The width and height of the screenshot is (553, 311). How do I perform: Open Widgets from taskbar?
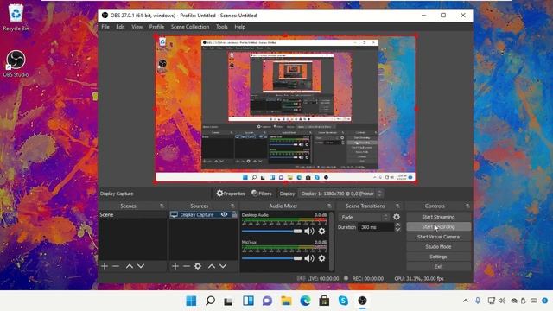point(248,301)
